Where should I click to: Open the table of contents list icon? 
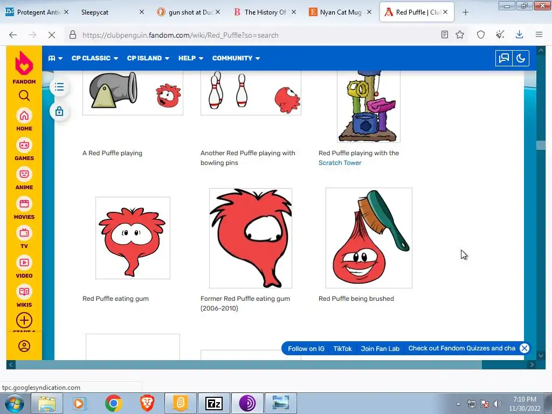point(59,87)
